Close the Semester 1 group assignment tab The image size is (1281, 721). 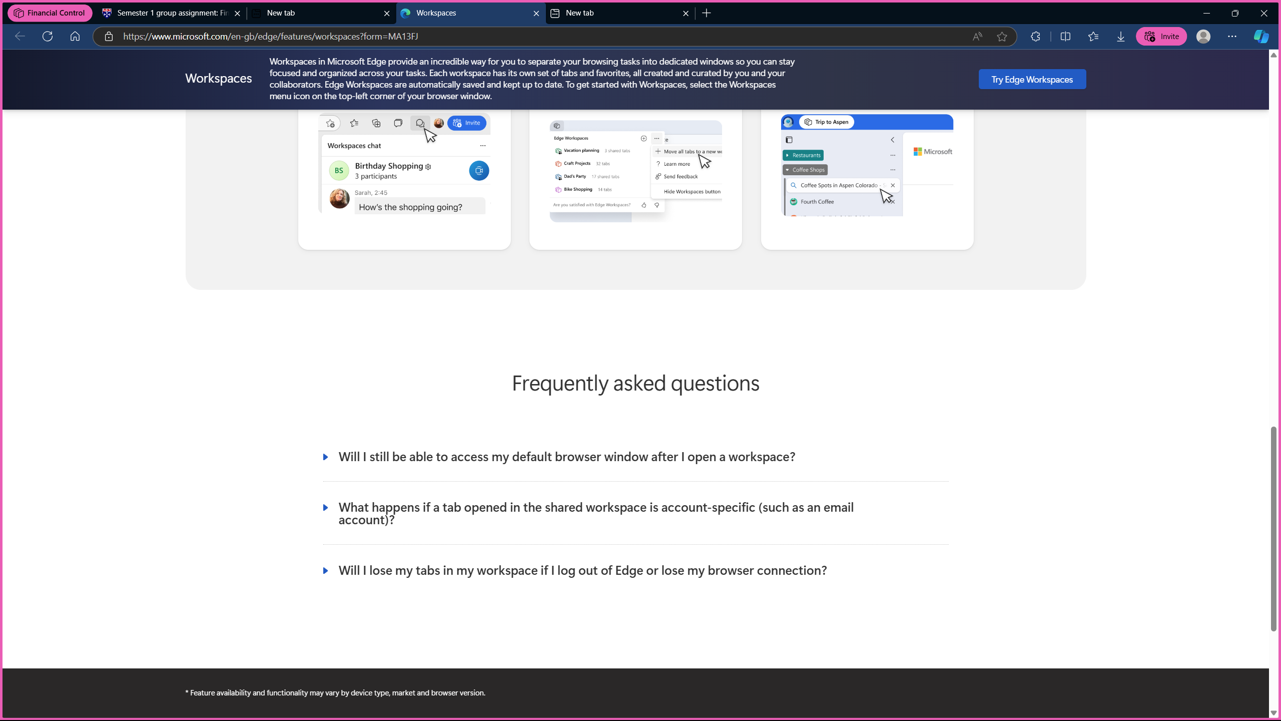coord(237,14)
